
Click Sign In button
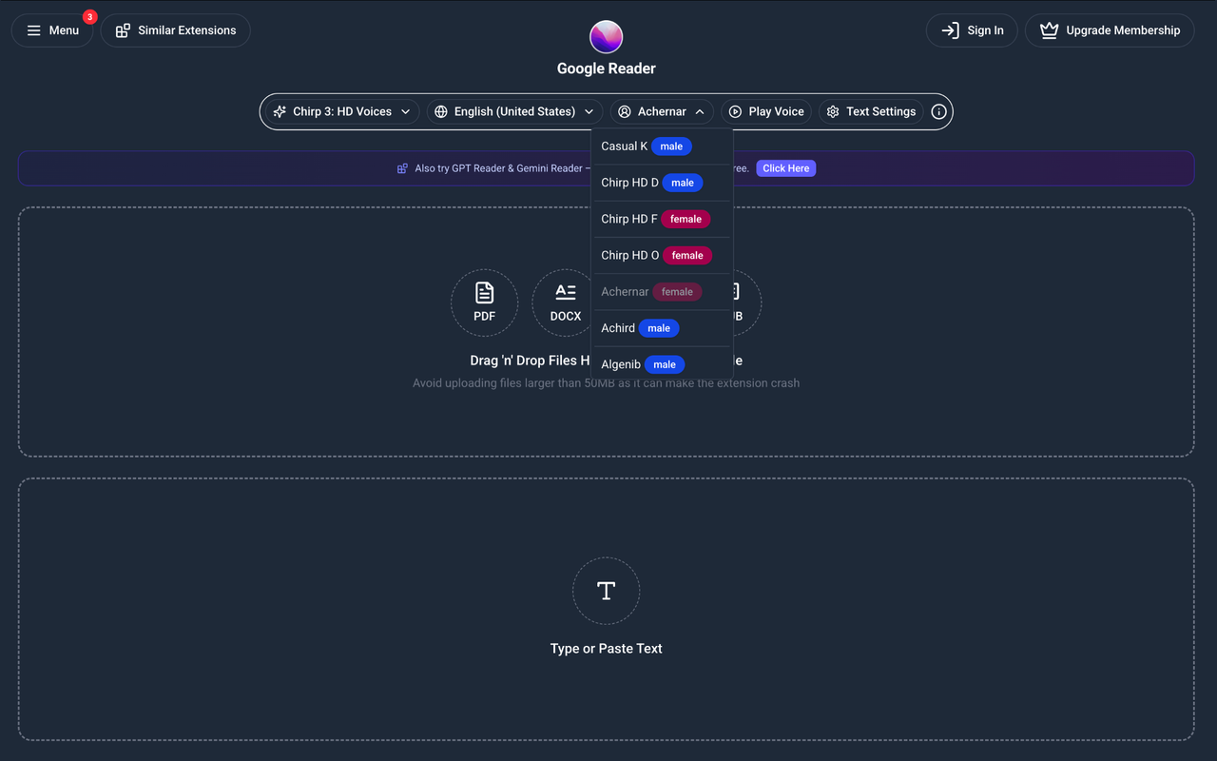click(972, 30)
